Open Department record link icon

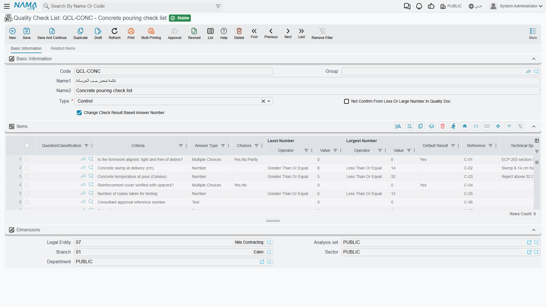tap(262, 262)
